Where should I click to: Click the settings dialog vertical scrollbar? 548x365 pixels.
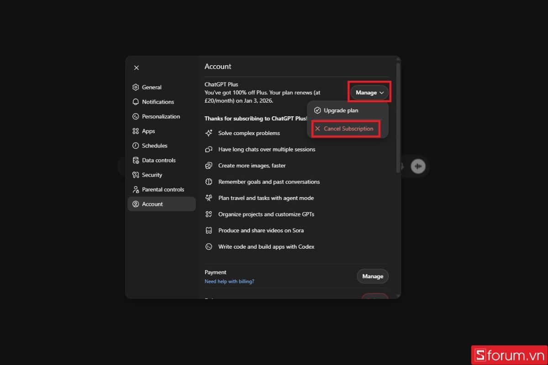(398, 117)
